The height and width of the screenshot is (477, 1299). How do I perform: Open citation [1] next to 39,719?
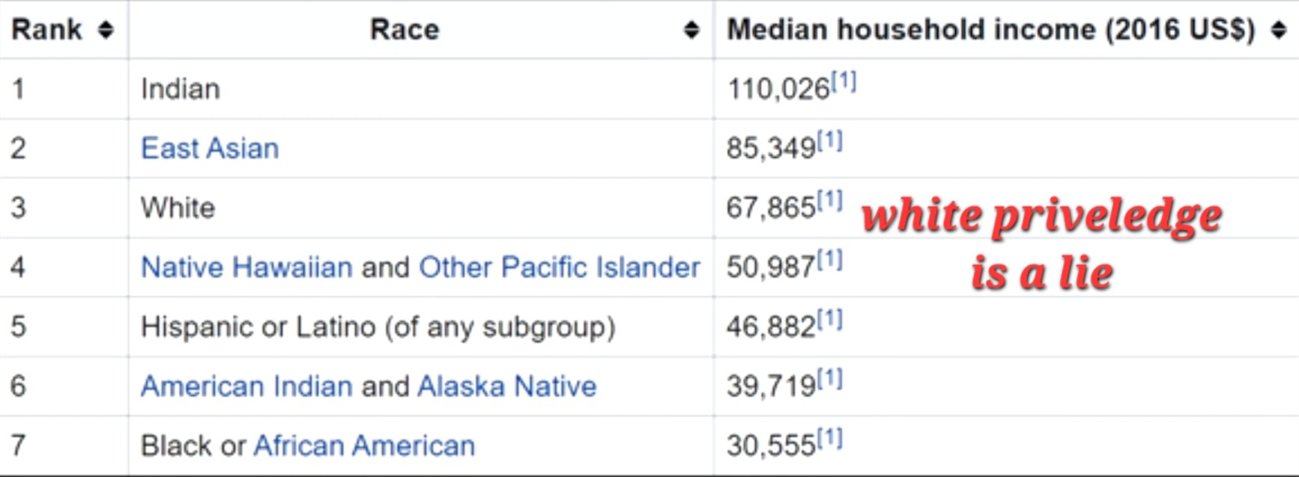pos(830,378)
